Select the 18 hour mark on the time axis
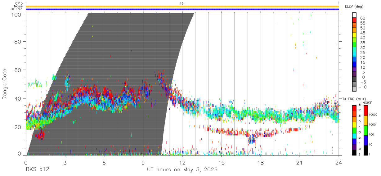This screenshot has height=176, width=381. pyautogui.click(x=261, y=162)
